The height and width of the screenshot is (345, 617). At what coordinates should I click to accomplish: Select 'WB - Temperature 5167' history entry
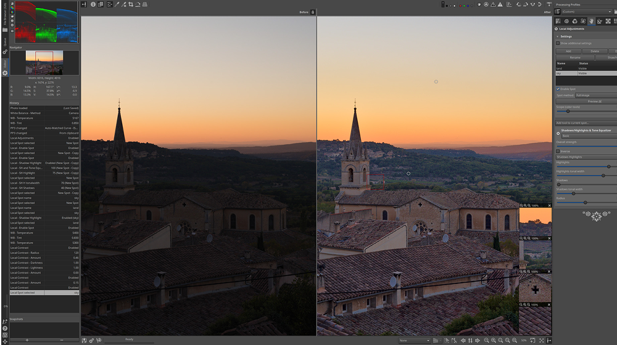point(44,118)
